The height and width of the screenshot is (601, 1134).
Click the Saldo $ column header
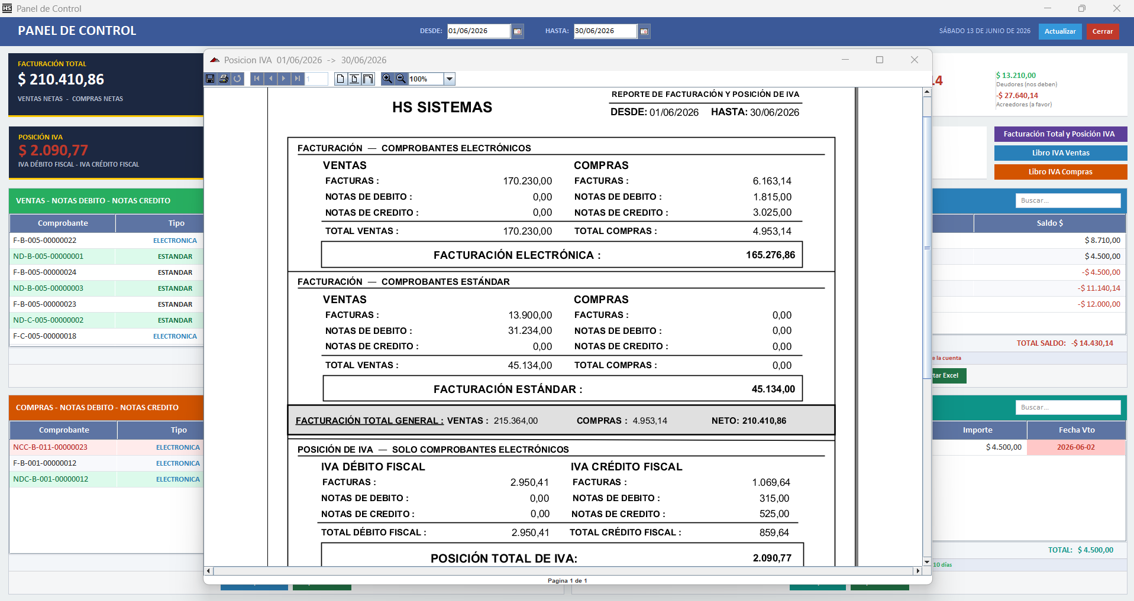coord(1050,223)
